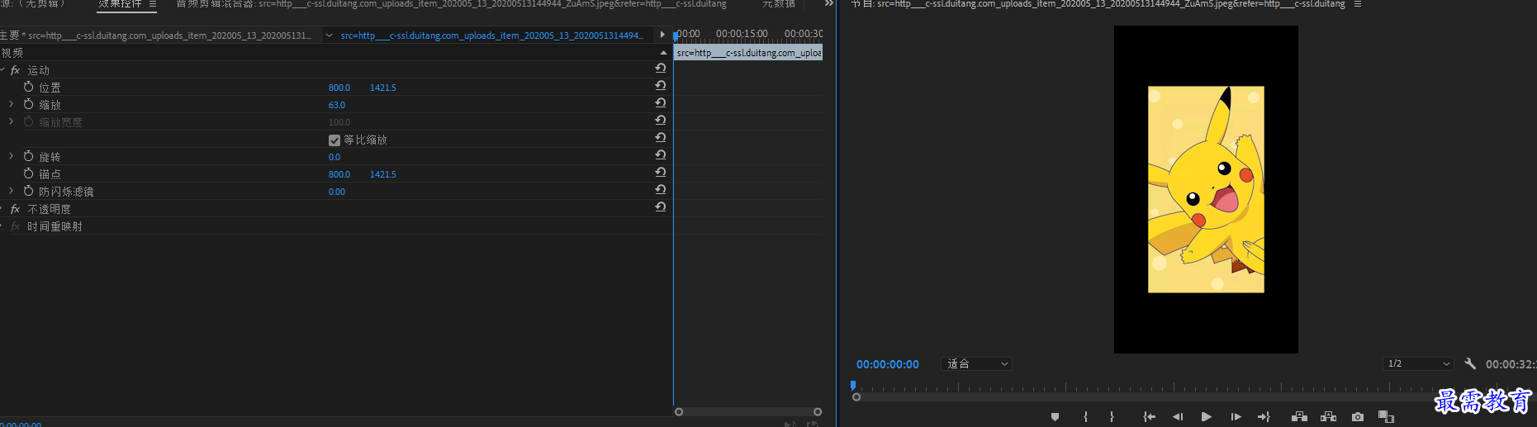Reset the Position (位置) parameter
This screenshot has height=427, width=1537.
(x=661, y=85)
